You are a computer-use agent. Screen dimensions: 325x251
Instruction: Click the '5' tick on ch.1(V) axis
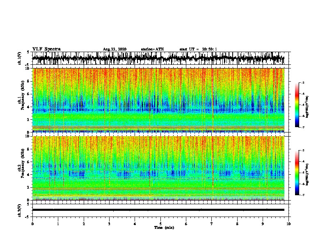[x=28, y=52]
